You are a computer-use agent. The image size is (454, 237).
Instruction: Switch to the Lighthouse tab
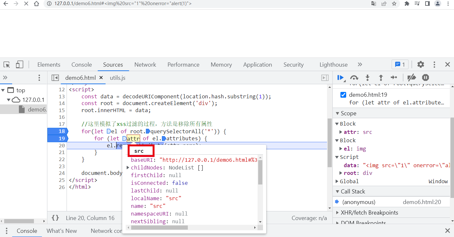(x=333, y=64)
